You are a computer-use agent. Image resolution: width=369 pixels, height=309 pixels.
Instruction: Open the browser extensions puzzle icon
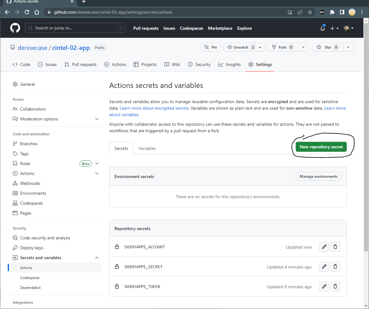tap(332, 12)
